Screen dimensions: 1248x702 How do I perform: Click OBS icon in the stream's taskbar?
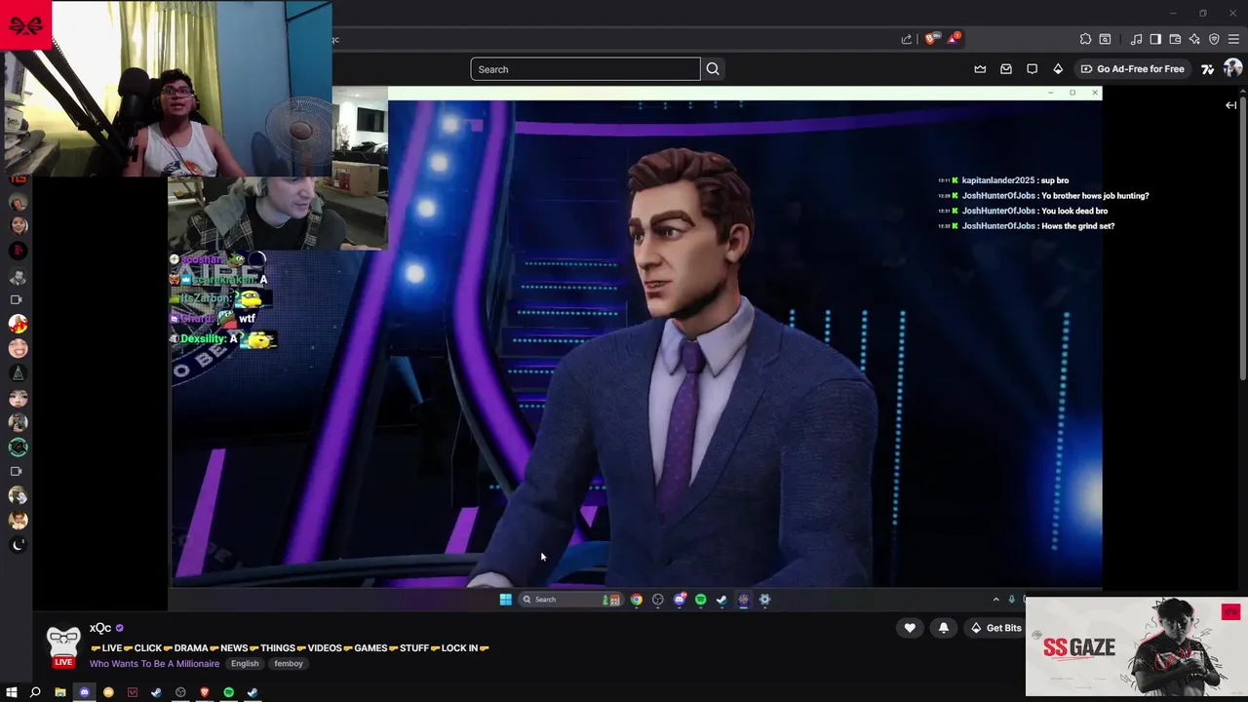tap(658, 600)
